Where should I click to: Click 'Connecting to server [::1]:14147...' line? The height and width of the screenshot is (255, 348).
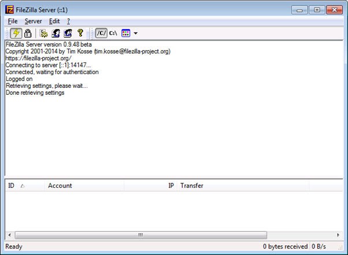[48, 65]
